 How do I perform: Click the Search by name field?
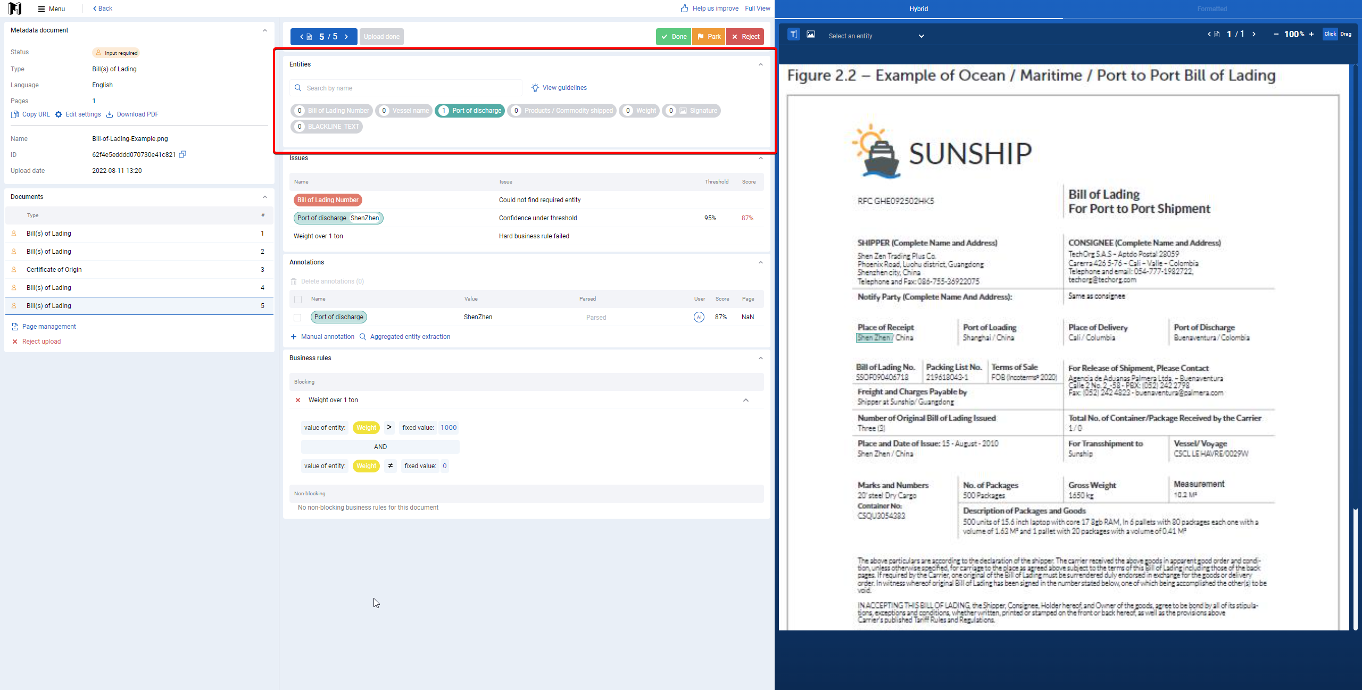(406, 88)
